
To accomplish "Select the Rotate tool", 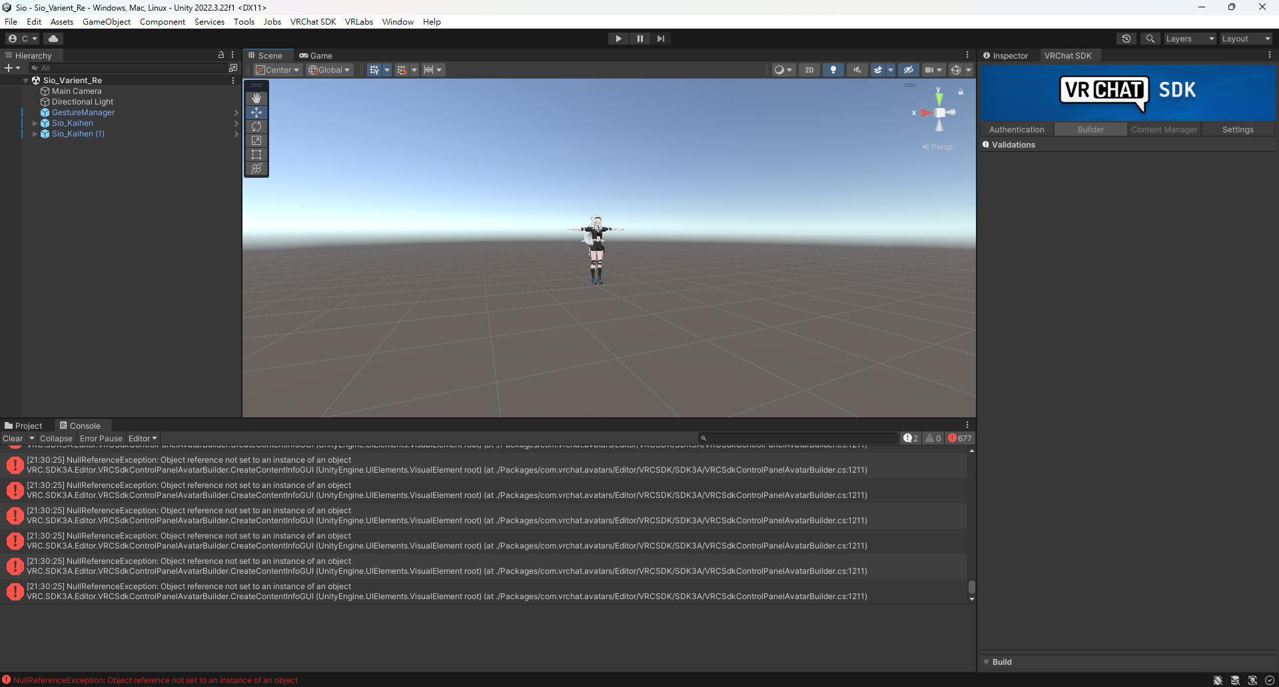I will pos(256,126).
